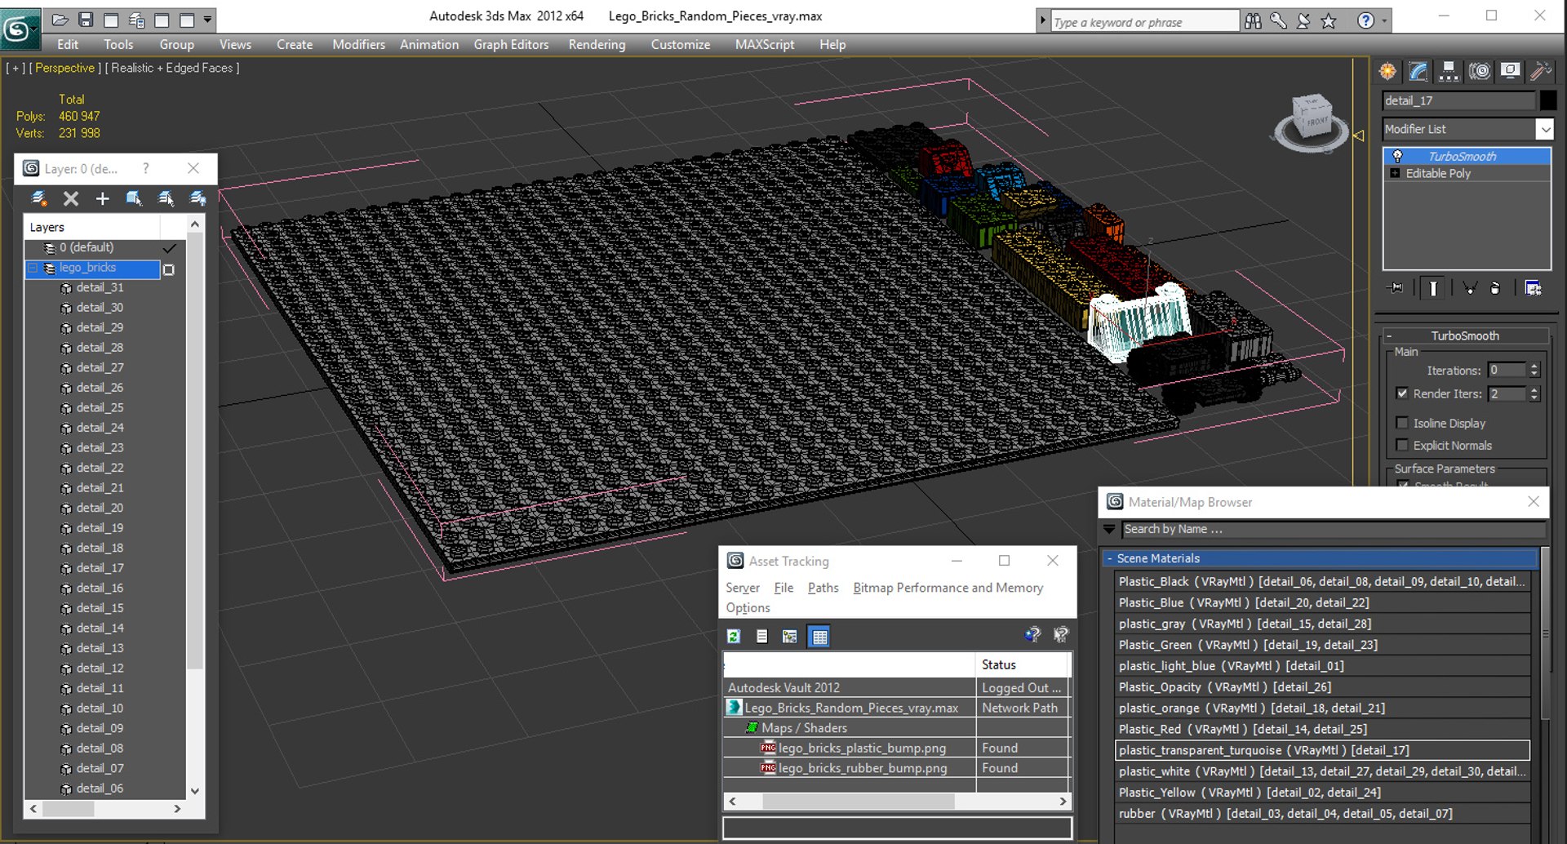Open the Configure Modifier Sets icon
1567x844 pixels.
point(1533,287)
